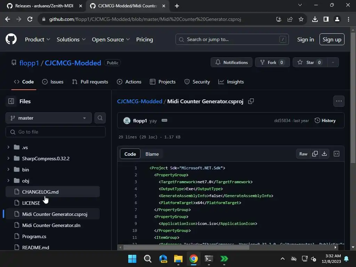The image size is (356, 267).
Task: Go back to the previous page
Action: (8, 19)
